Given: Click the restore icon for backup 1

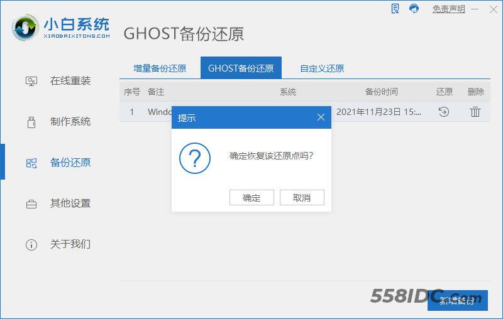Looking at the screenshot, I should click(444, 112).
